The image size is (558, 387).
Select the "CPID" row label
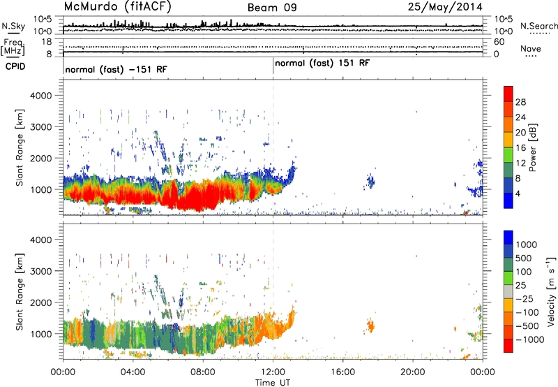15,66
